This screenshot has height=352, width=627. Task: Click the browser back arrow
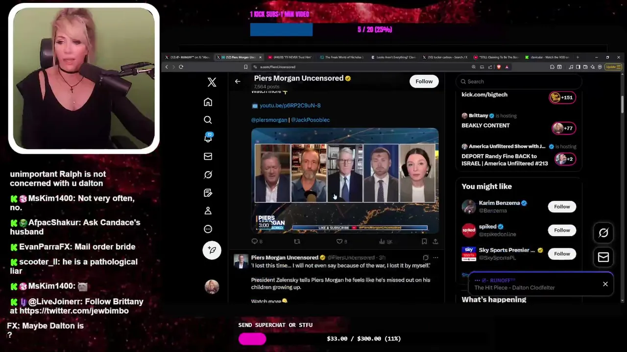pos(167,67)
